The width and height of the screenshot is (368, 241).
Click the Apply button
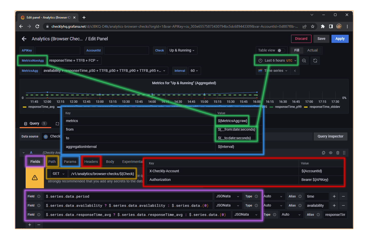click(340, 39)
